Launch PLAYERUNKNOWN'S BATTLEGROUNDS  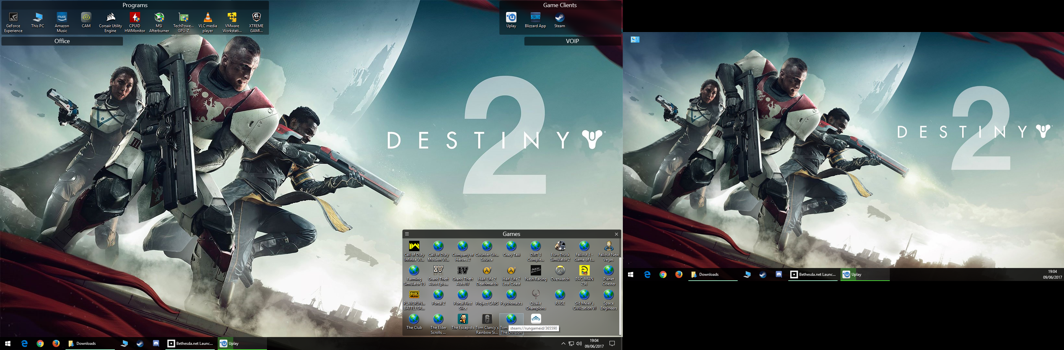414,294
